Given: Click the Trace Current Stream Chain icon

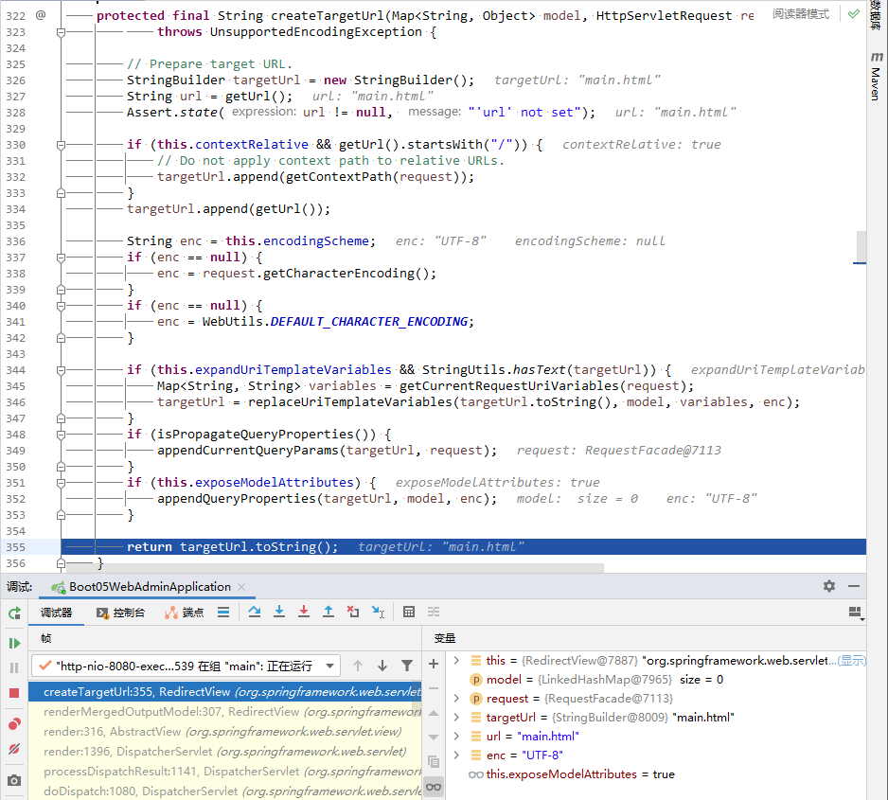Looking at the screenshot, I should point(434,612).
